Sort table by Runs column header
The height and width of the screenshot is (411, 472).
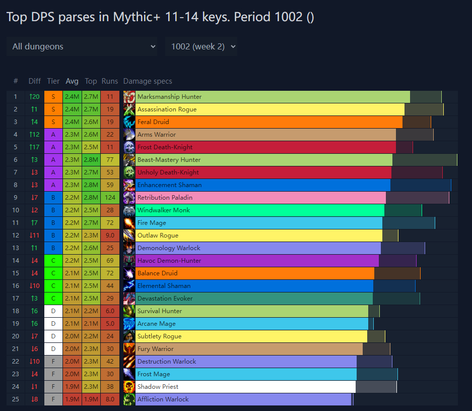tap(110, 81)
